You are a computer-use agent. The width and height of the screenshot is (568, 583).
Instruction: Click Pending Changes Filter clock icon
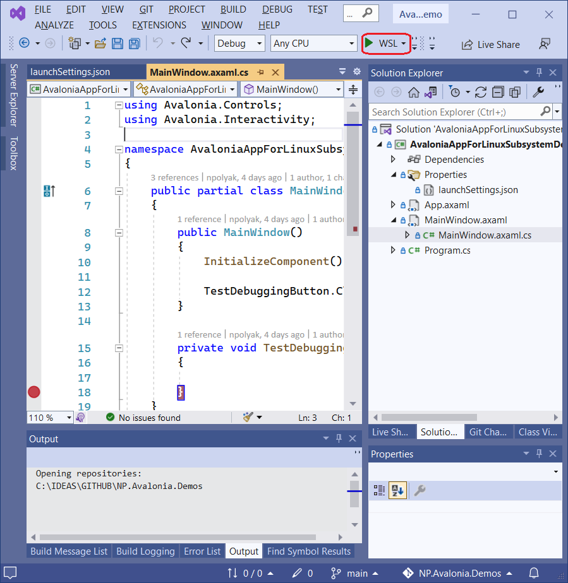pos(454,92)
